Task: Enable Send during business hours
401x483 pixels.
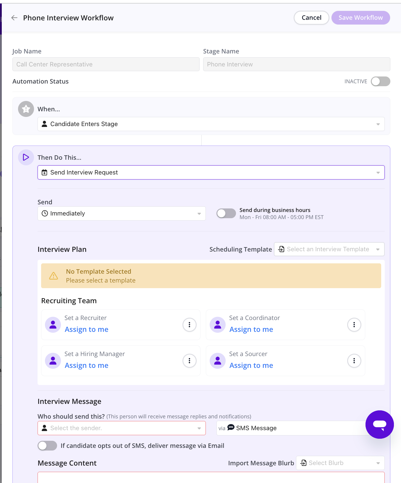Action: click(x=226, y=213)
